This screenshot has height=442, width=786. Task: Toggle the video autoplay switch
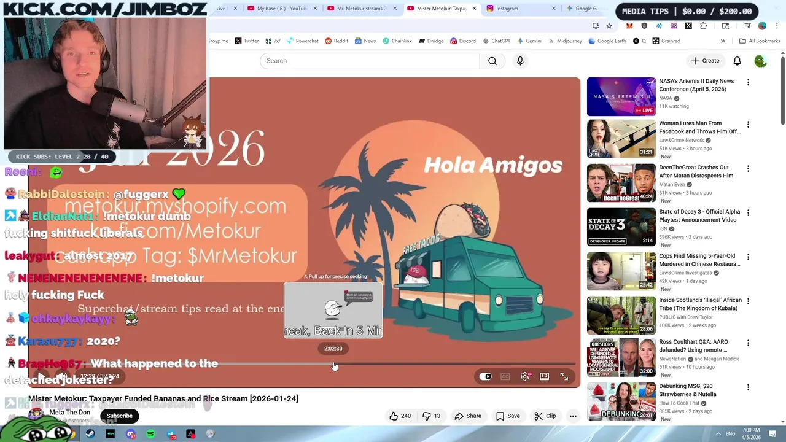click(x=485, y=376)
